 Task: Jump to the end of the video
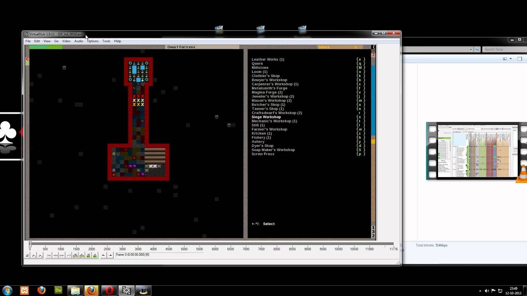68,255
